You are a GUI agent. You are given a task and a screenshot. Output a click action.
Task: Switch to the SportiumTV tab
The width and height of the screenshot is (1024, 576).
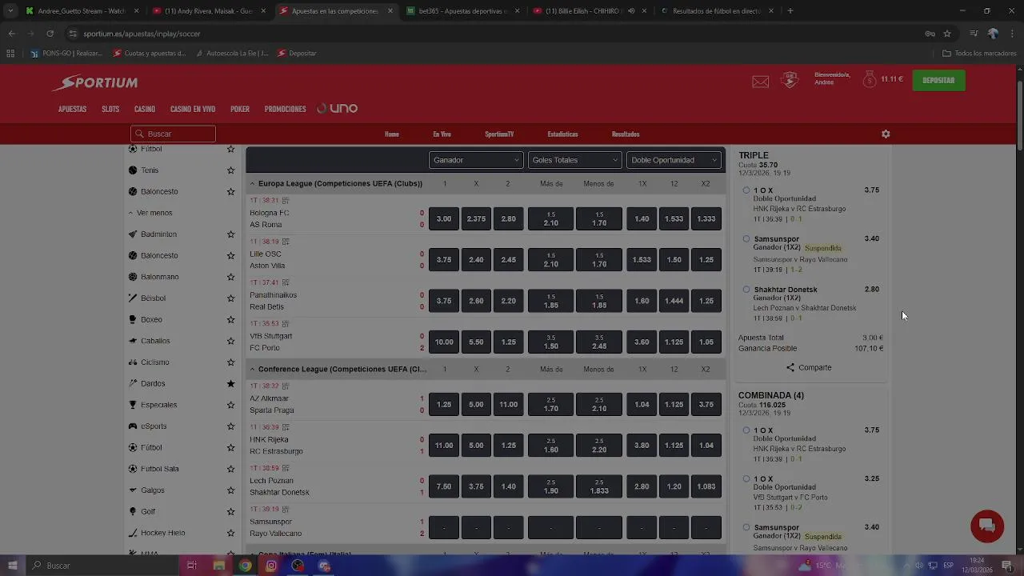point(499,134)
